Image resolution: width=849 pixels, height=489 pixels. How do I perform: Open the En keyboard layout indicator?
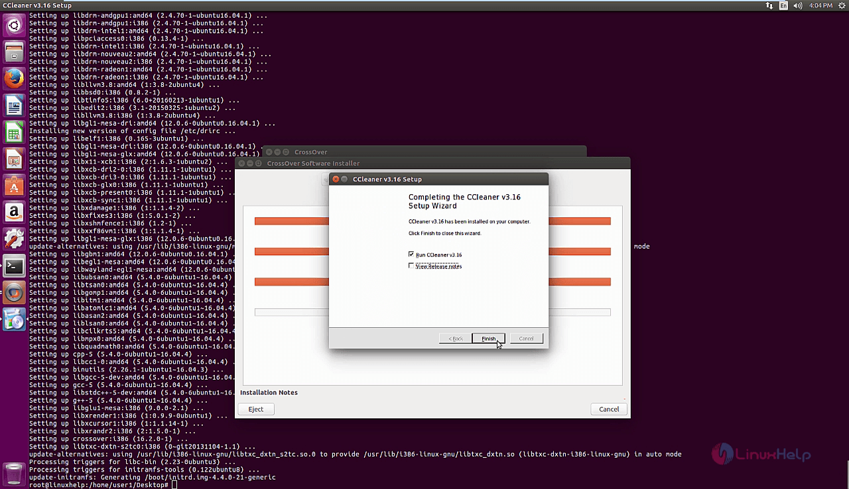(x=784, y=5)
